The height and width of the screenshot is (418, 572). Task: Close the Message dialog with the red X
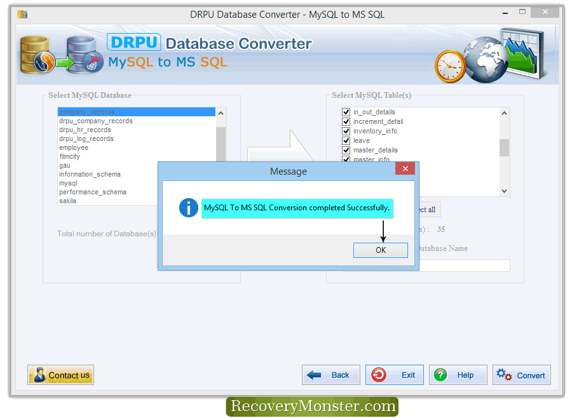405,168
